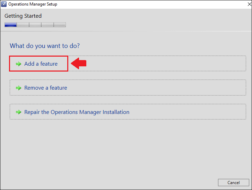This screenshot has width=252, height=190.
Task: Click the last wizard progress segment
Action: (x=60, y=25)
